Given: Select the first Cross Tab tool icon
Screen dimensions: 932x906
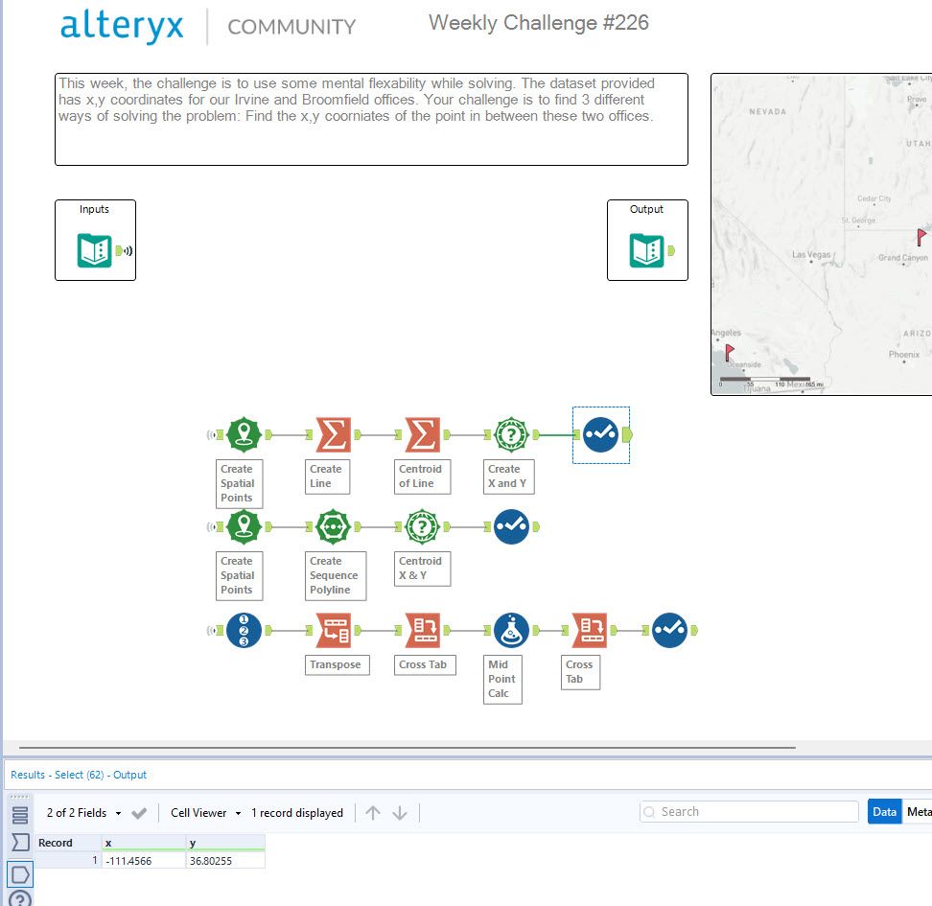Looking at the screenshot, I should click(x=423, y=630).
